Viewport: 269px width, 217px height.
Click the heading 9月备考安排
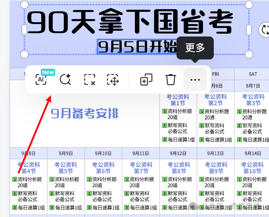[x=85, y=114]
